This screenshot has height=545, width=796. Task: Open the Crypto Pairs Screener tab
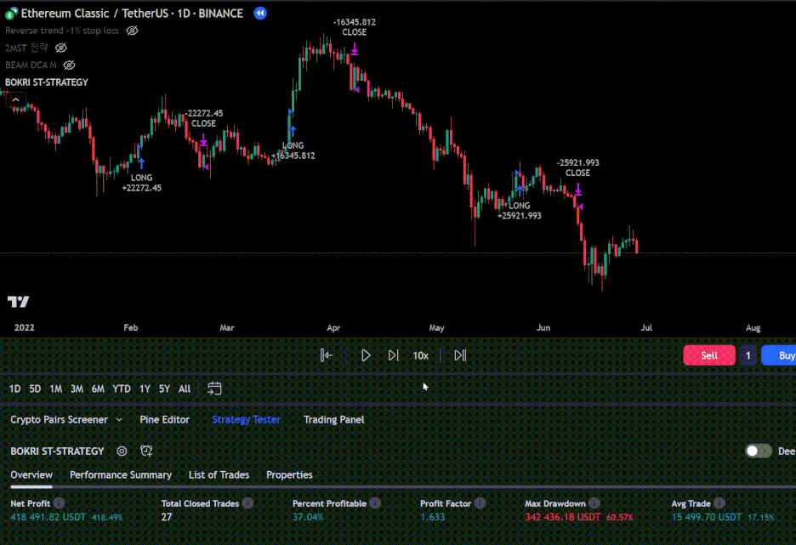(59, 420)
